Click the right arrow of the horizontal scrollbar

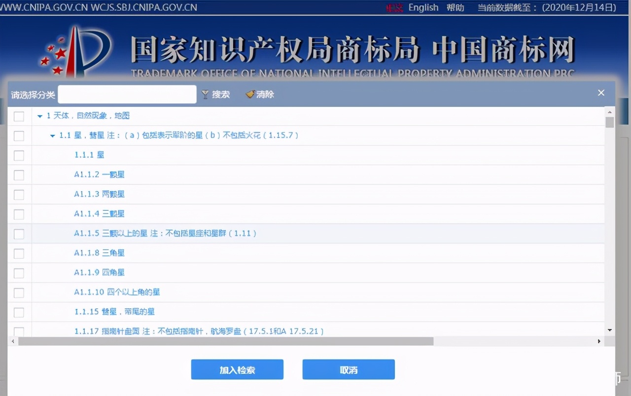click(x=599, y=341)
